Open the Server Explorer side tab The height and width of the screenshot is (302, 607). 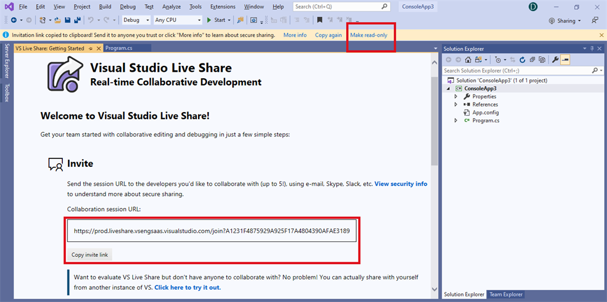[7, 61]
